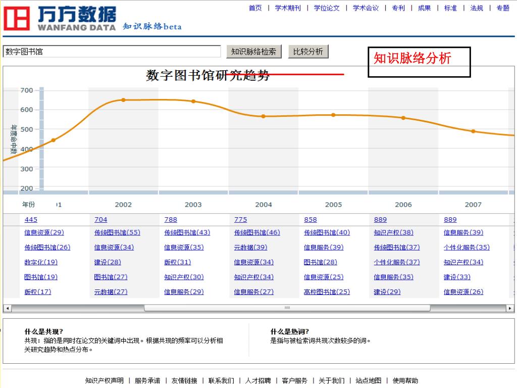Viewport: 517px width, 388px height.
Task: Open keyword 信息资源(26)
Action: tap(463, 292)
